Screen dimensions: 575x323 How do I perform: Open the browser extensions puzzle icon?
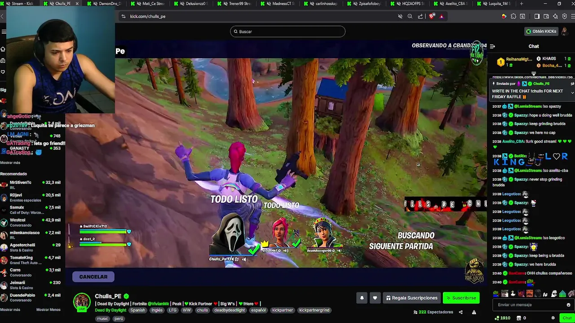pos(513,16)
